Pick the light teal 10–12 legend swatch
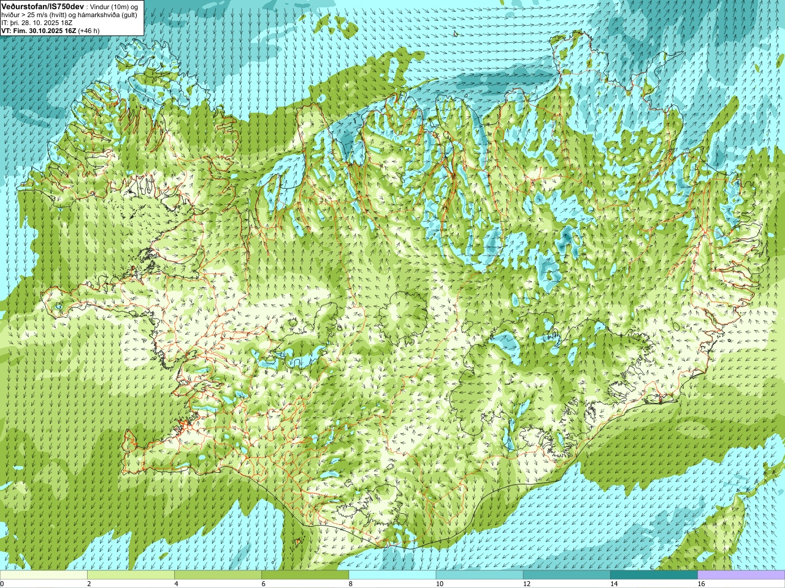Image resolution: width=785 pixels, height=588 pixels. [479, 575]
